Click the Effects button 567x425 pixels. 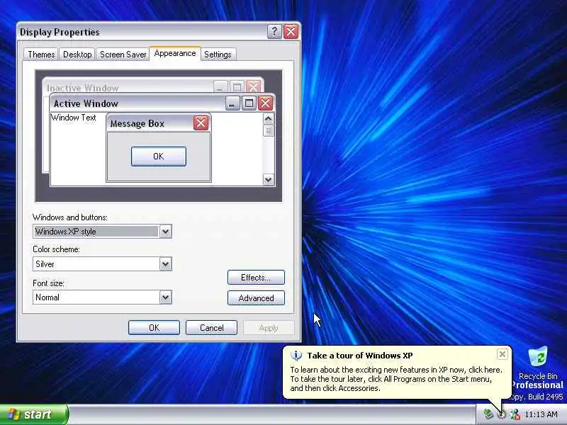256,278
